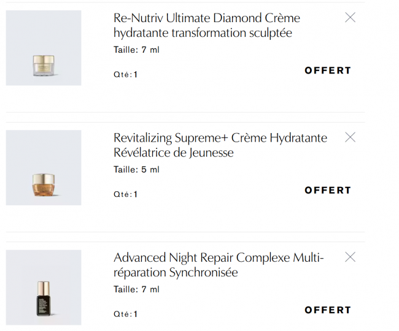Select the "Taille: 5 ml" size text
The height and width of the screenshot is (331, 399).
pos(136,169)
